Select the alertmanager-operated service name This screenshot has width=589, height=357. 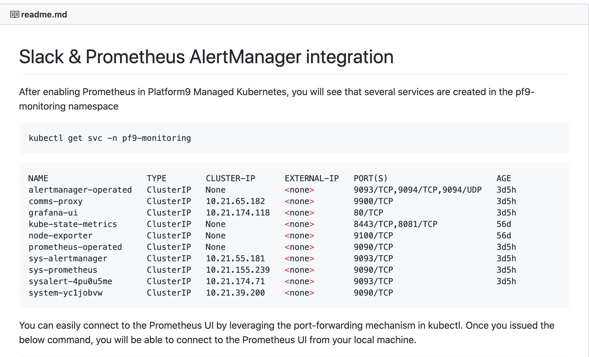point(80,190)
